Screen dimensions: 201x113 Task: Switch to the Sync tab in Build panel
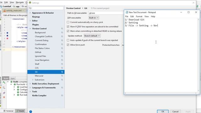(13, 78)
